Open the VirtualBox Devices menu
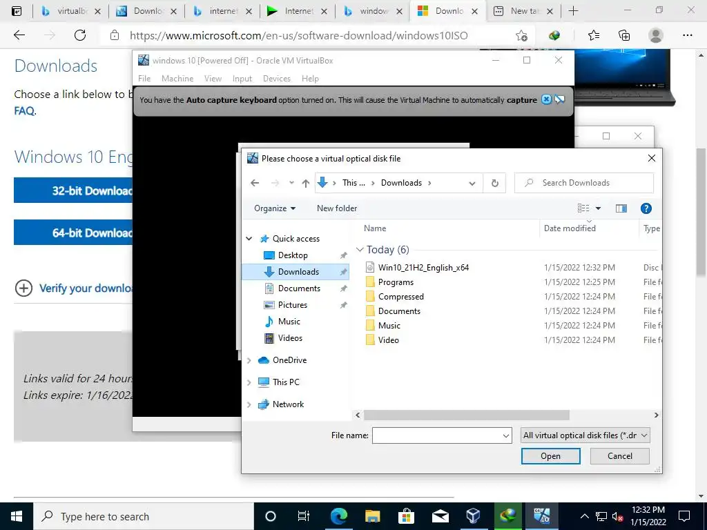The image size is (707, 530). point(277,79)
